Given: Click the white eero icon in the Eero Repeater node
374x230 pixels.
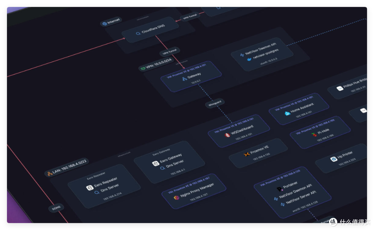Looking at the screenshot, I should (x=90, y=188).
